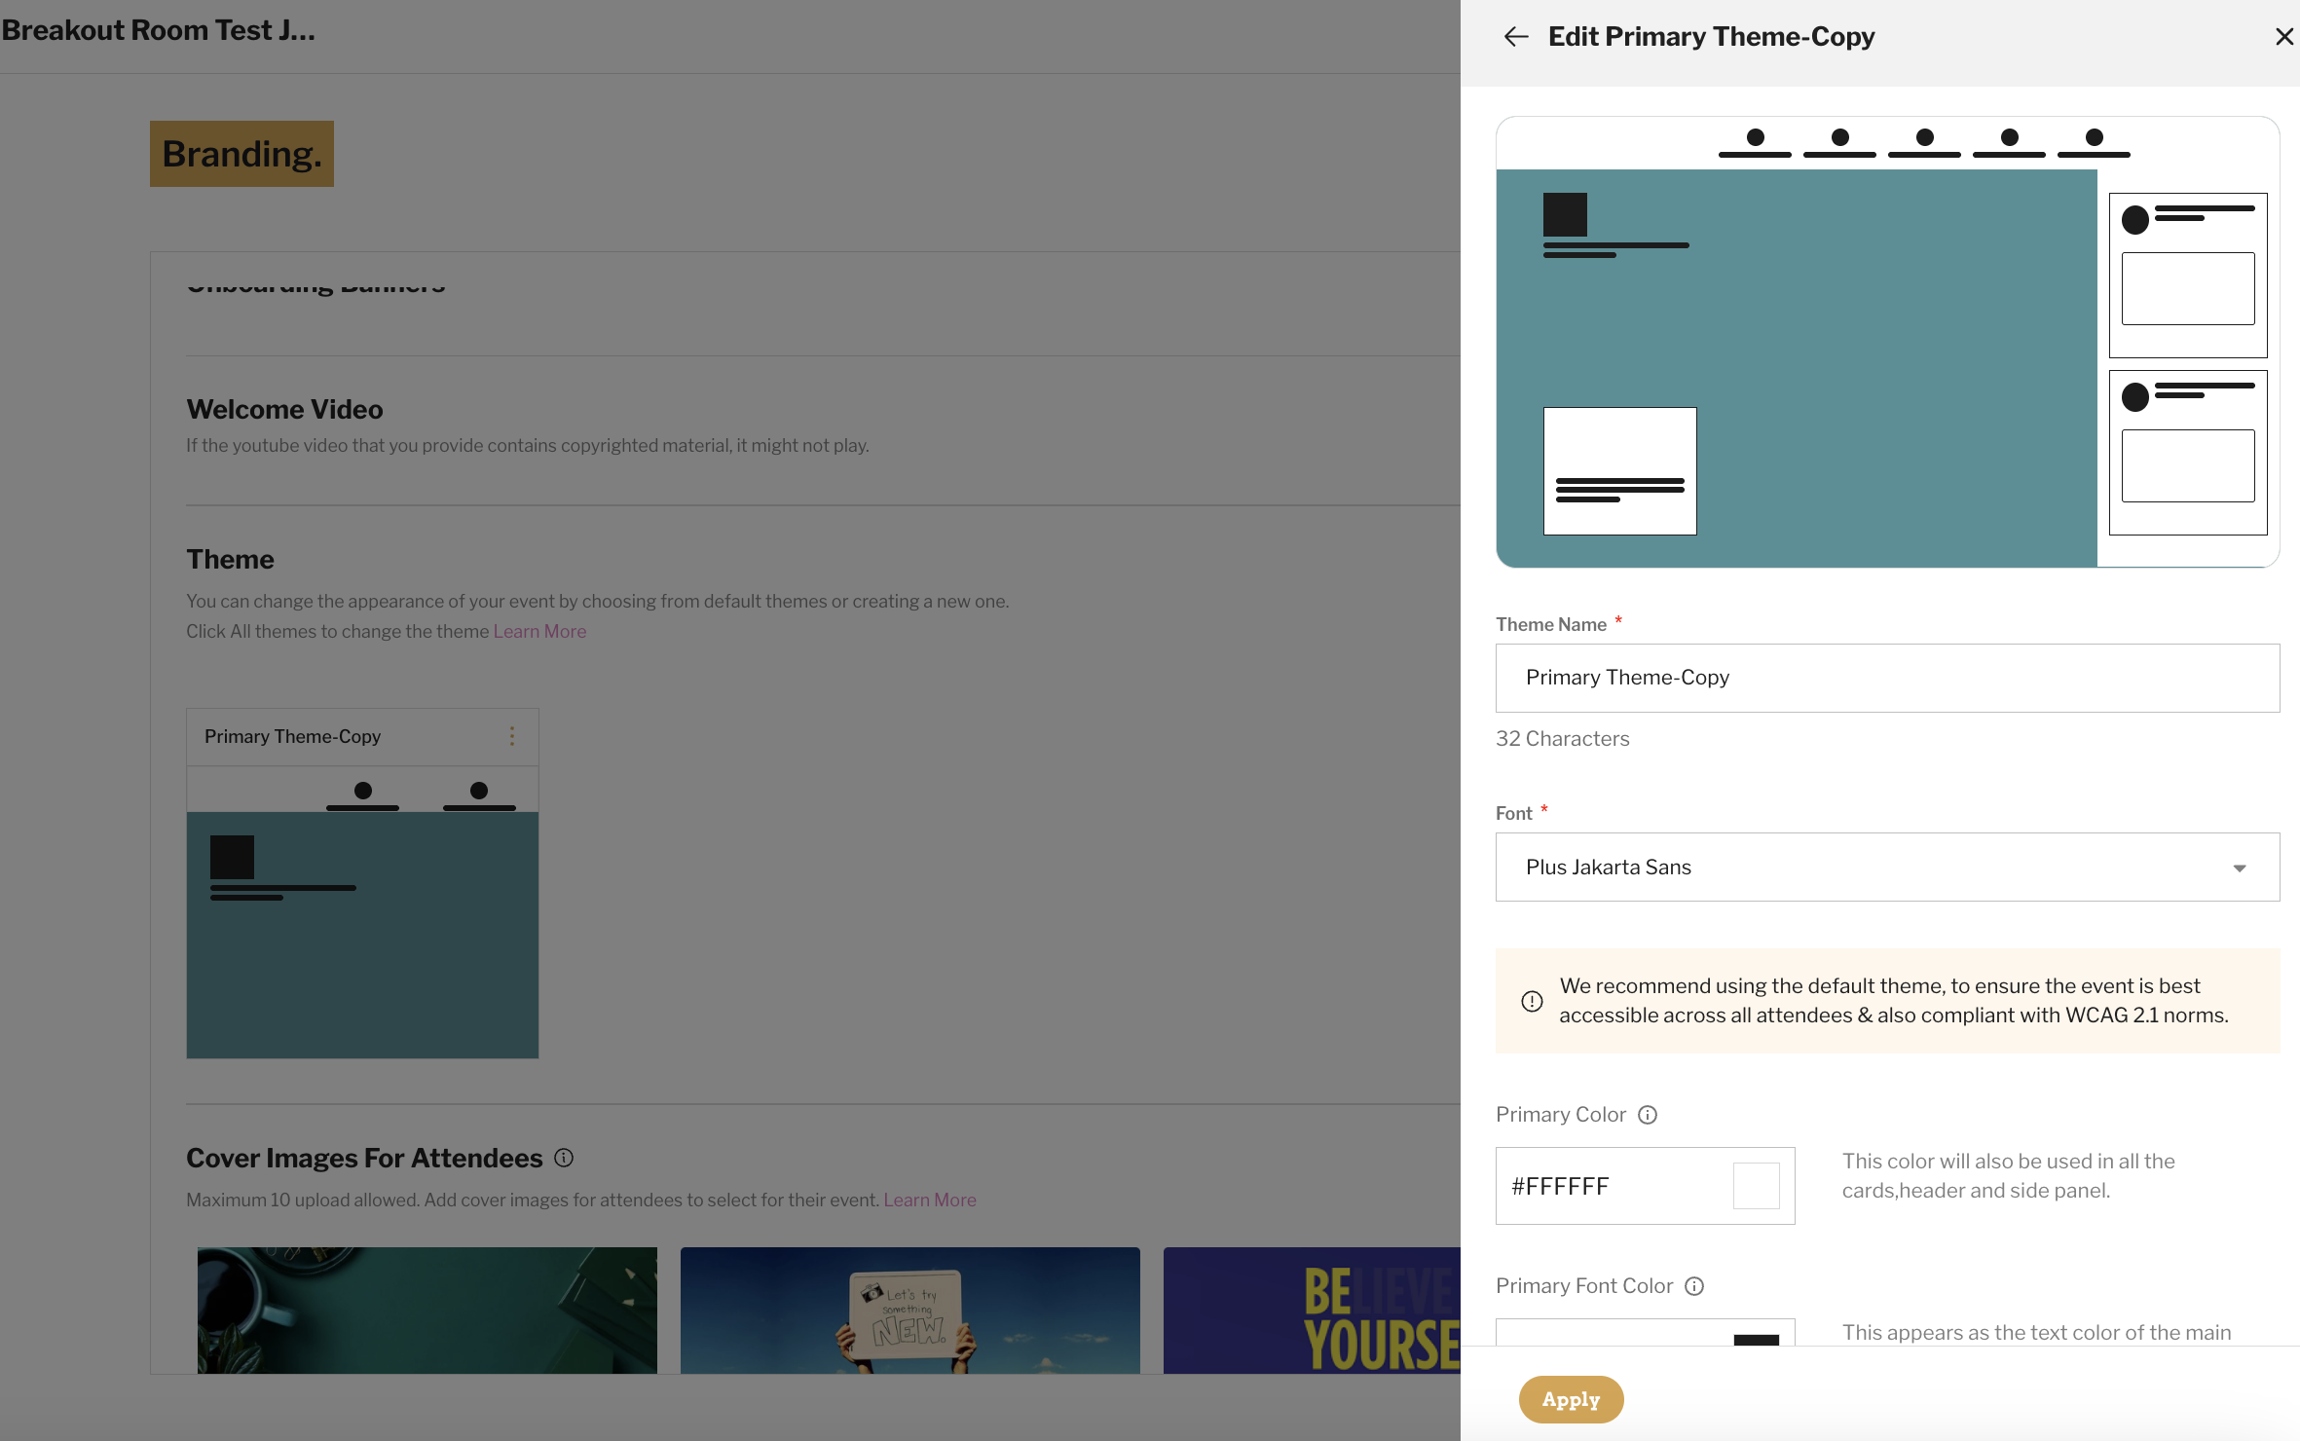Click the Primary Font Color info icon
This screenshot has width=2300, height=1441.
click(x=1694, y=1286)
